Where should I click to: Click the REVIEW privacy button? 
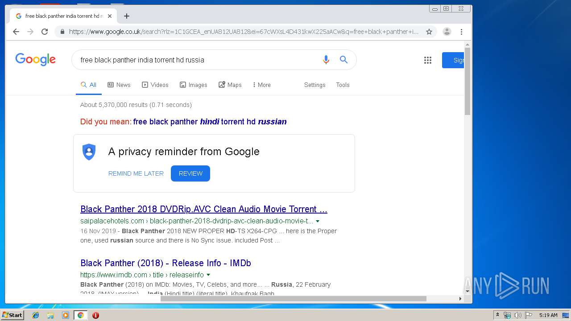coord(190,173)
